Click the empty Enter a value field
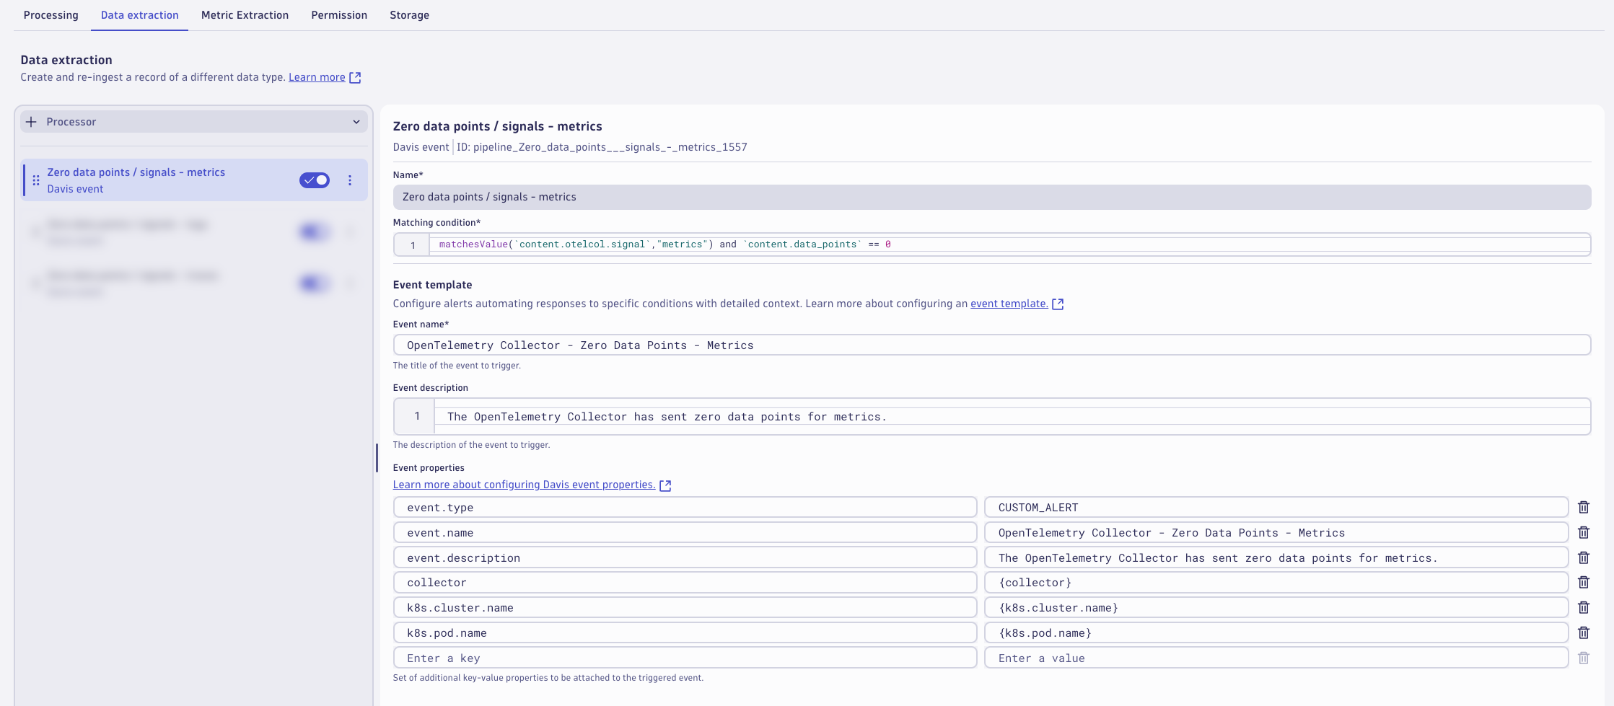The height and width of the screenshot is (706, 1614). (x=1276, y=658)
